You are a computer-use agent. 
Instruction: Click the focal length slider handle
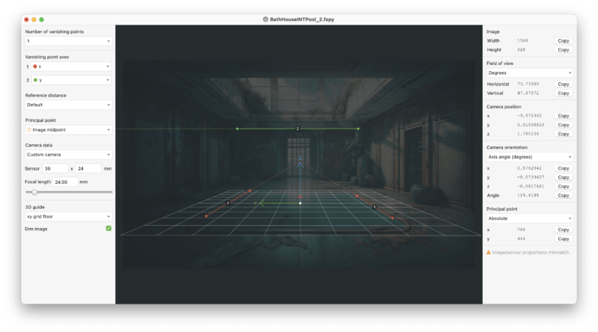point(34,192)
